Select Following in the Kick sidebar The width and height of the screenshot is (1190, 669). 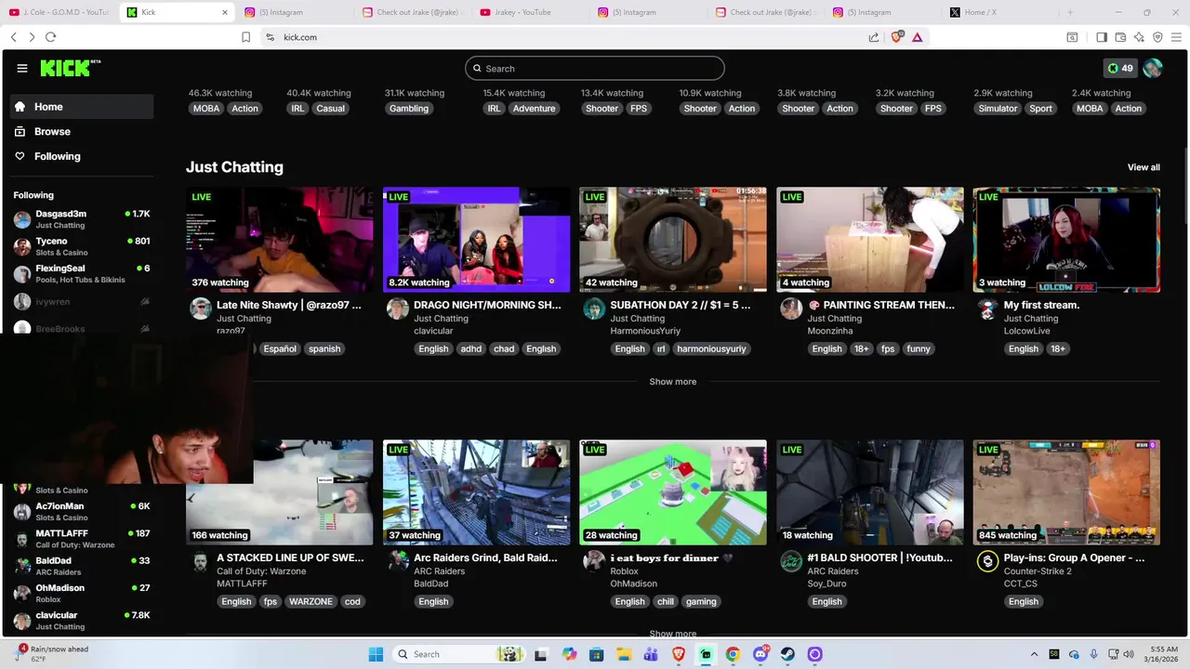pos(82,156)
